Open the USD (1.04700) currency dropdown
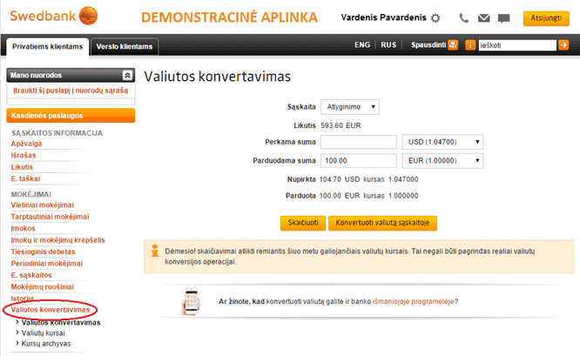This screenshot has height=356, width=580. click(x=442, y=142)
